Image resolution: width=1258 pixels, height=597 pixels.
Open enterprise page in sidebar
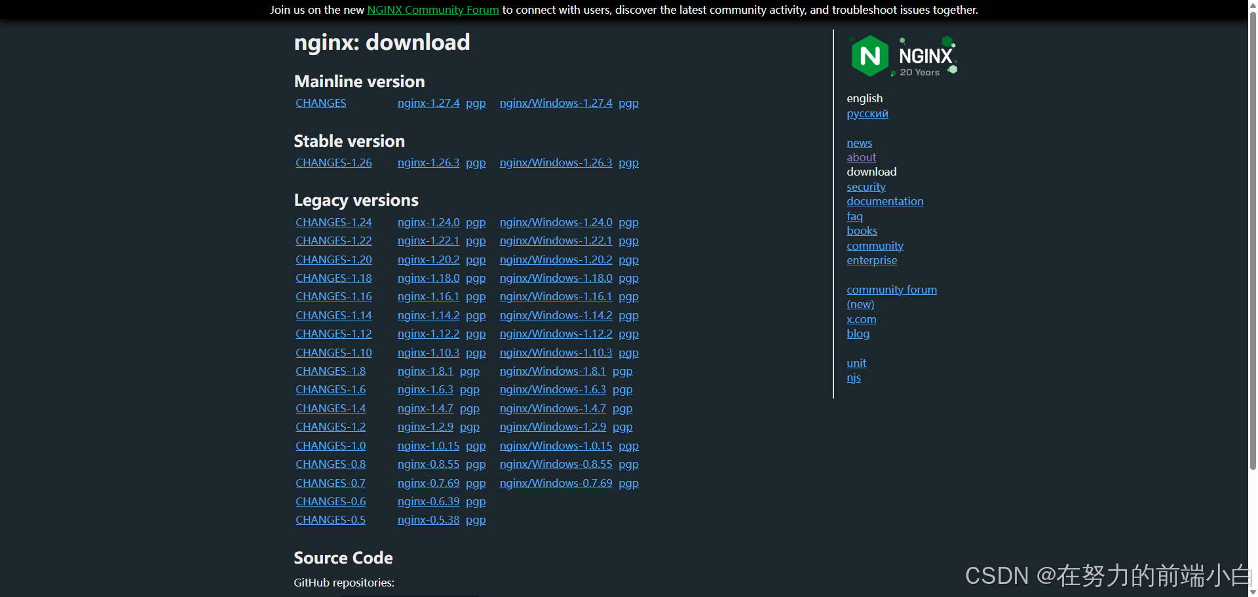871,260
